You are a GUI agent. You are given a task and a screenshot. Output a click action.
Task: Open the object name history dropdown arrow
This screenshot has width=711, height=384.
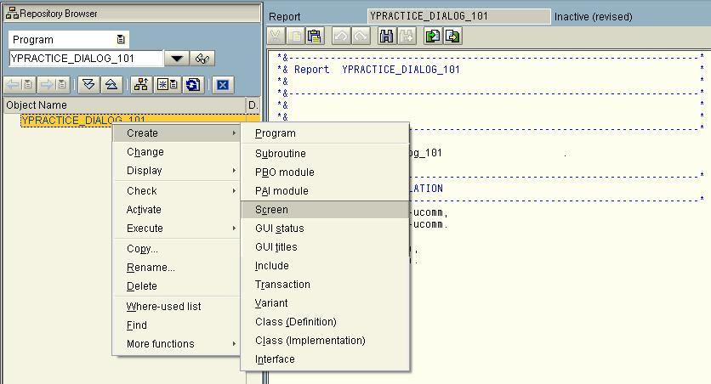coord(176,58)
